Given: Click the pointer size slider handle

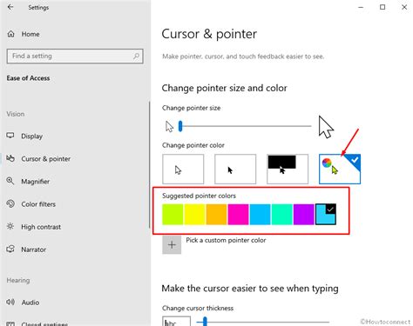Looking at the screenshot, I should 180,126.
